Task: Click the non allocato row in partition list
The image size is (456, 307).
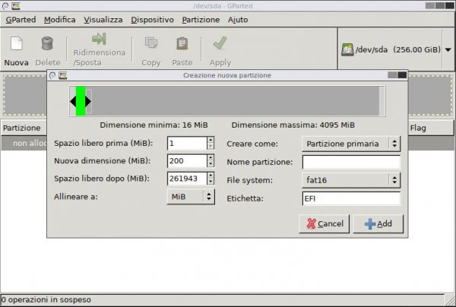Action: tap(24, 144)
